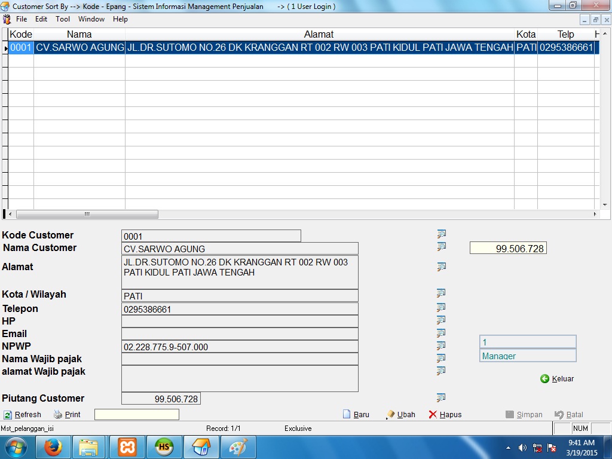
Task: Print the customer record
Action: point(67,415)
